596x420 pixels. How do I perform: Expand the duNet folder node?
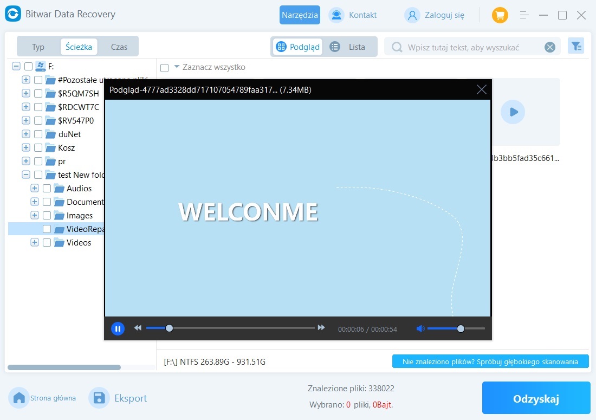tap(26, 134)
